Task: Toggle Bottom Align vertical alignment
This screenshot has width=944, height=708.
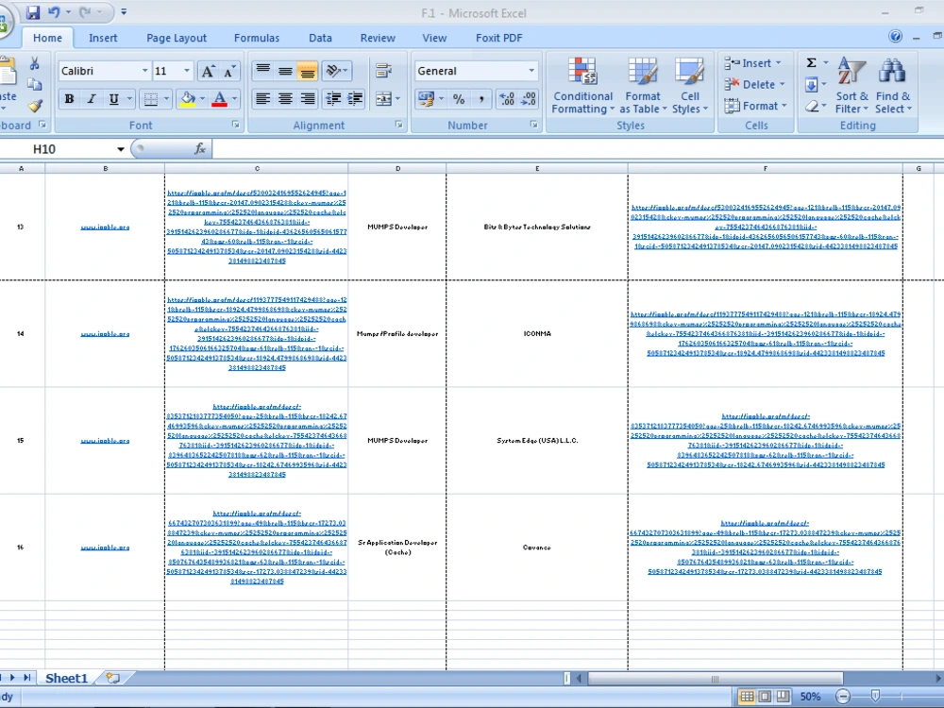Action: [x=307, y=71]
